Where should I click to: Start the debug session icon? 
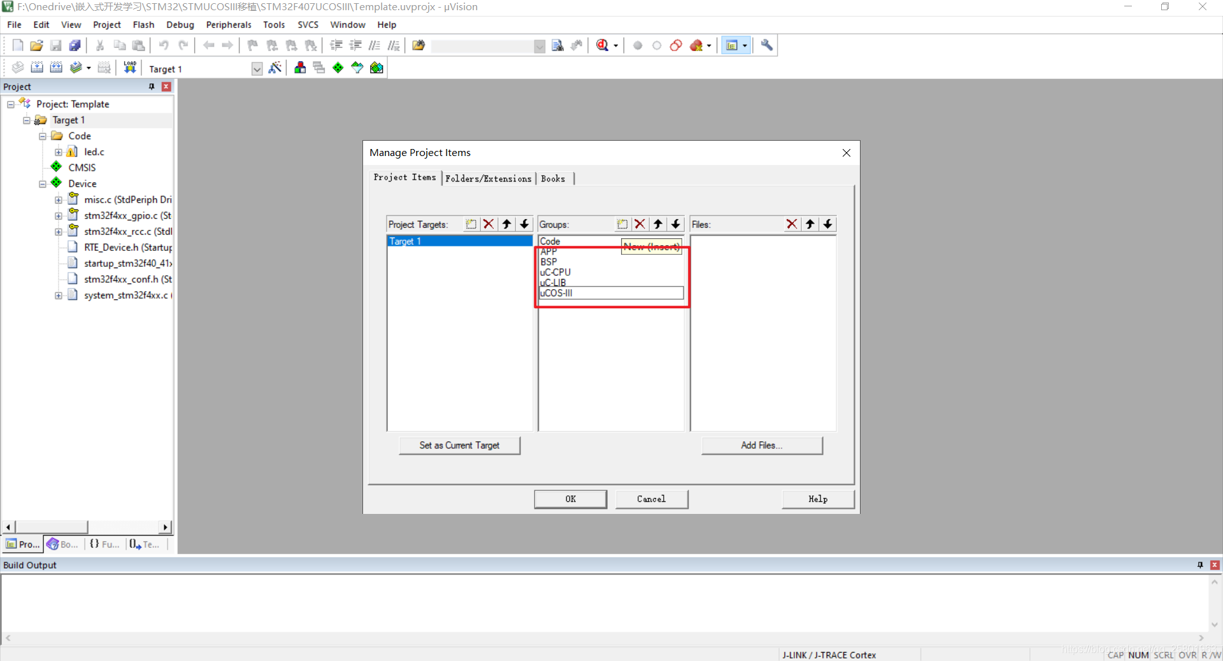click(603, 45)
